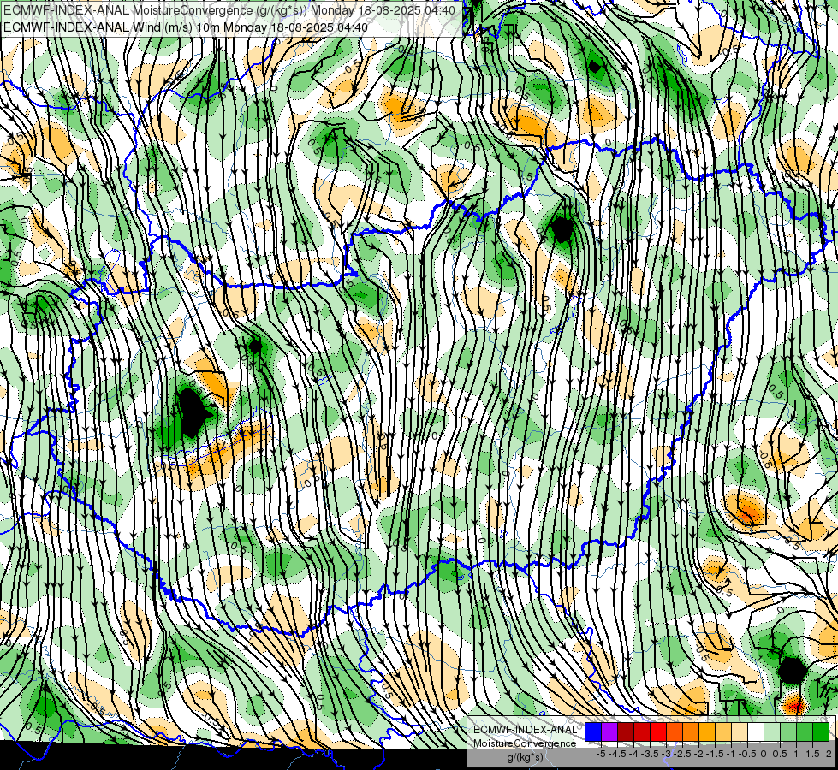The height and width of the screenshot is (770, 838).
Task: Click the blue legend swatch
Action: (x=593, y=731)
